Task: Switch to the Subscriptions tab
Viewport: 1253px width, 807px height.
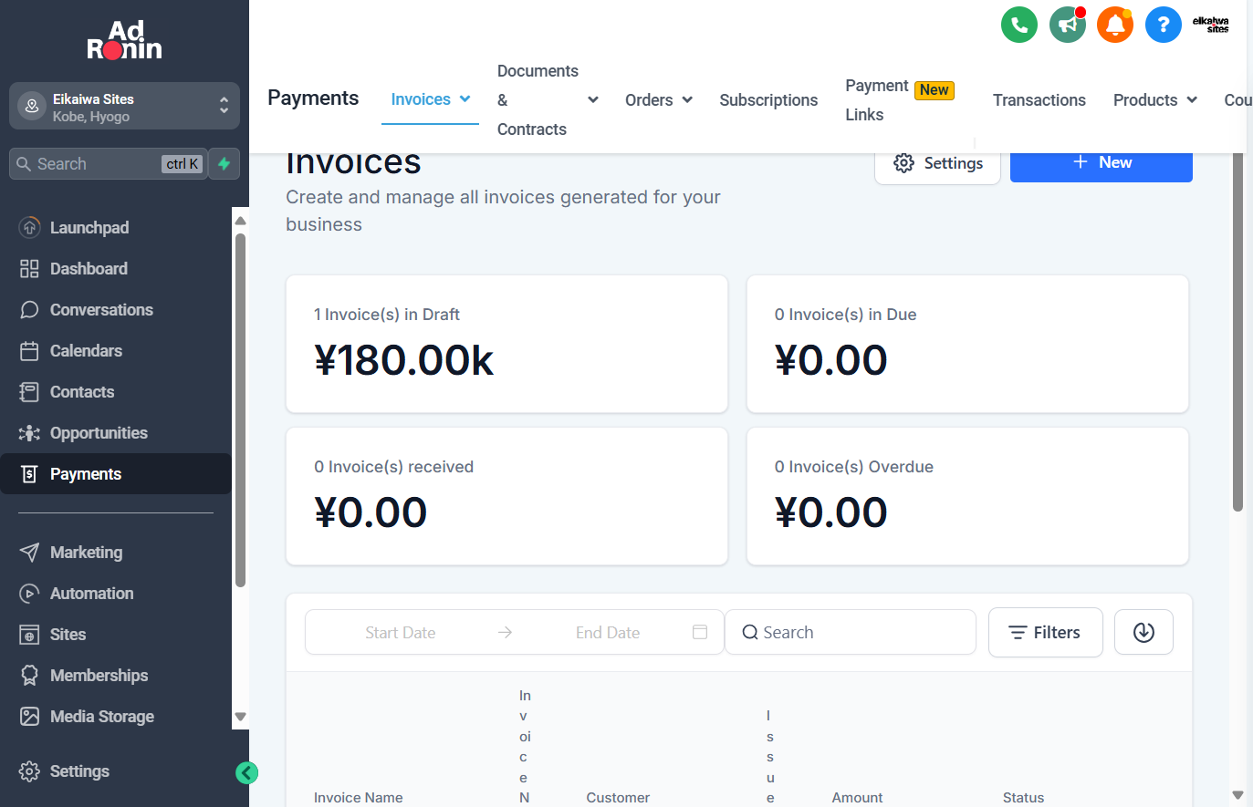Action: tap(768, 100)
